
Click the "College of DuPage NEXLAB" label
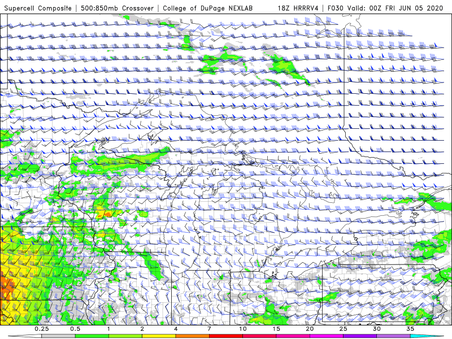(x=207, y=8)
